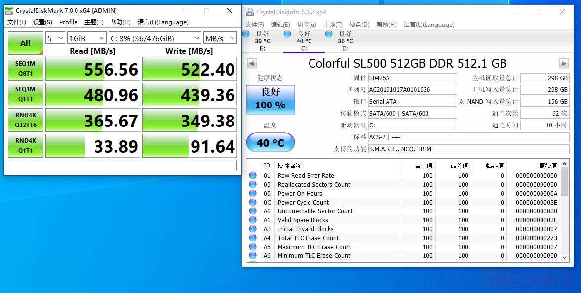Click the power-on count value 62 次

point(544,114)
